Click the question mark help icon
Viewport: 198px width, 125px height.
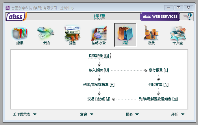189,17
